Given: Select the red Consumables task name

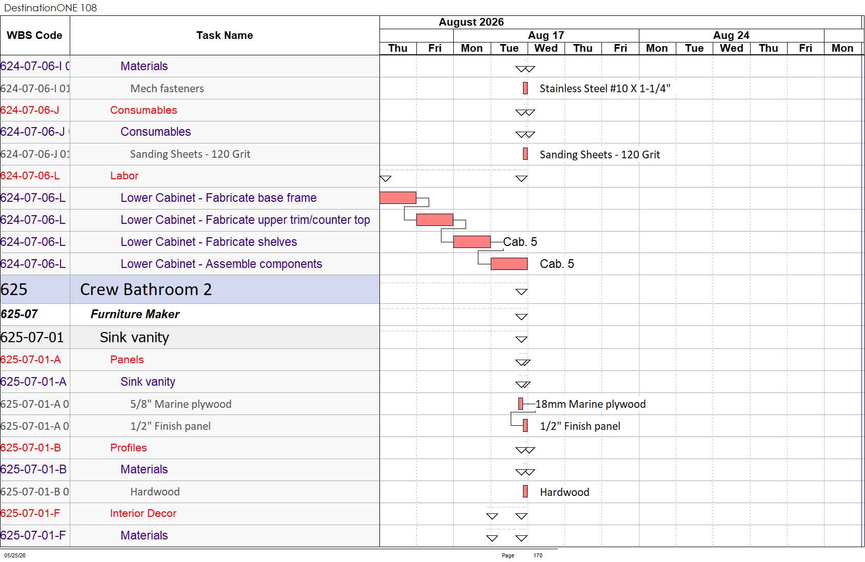Looking at the screenshot, I should tap(144, 110).
